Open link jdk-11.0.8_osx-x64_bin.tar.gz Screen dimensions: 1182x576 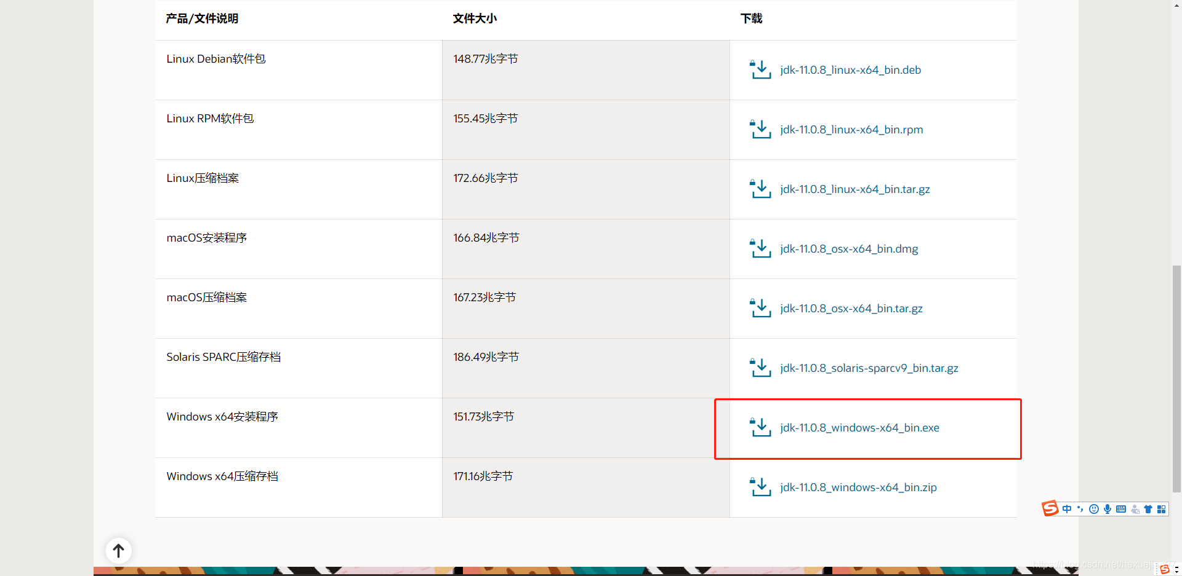tap(851, 309)
